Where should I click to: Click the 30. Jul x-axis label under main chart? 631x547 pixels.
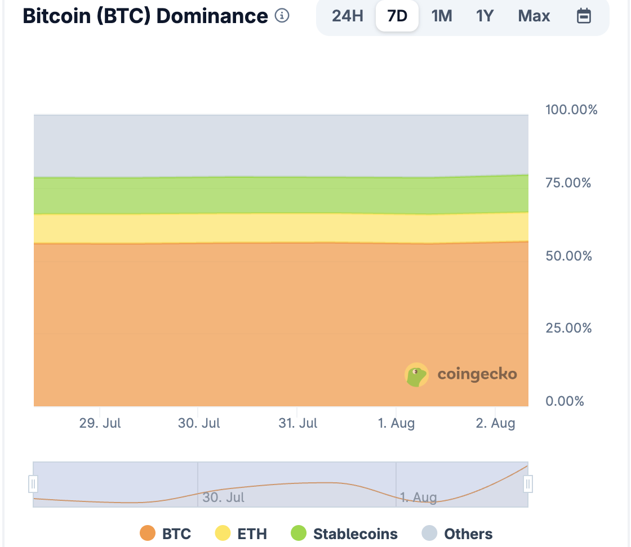click(x=199, y=423)
